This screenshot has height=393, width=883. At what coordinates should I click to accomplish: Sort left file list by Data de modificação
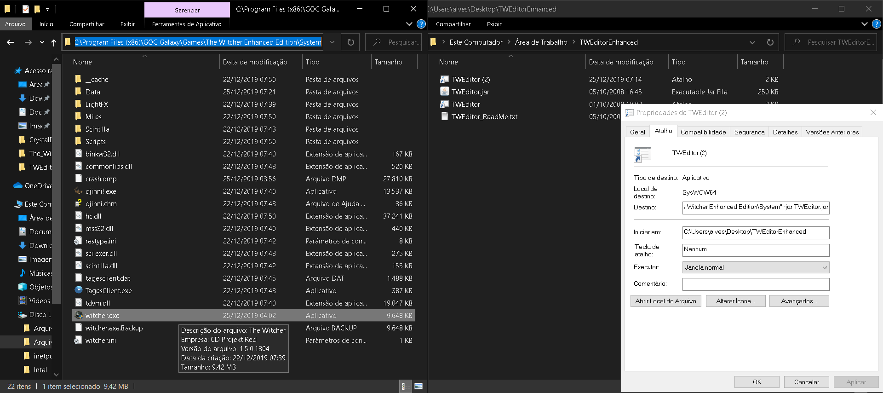point(255,62)
